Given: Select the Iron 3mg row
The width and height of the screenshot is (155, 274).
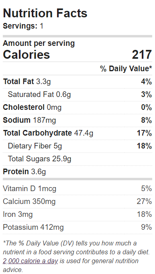Looking at the screenshot, I should click(77, 214).
